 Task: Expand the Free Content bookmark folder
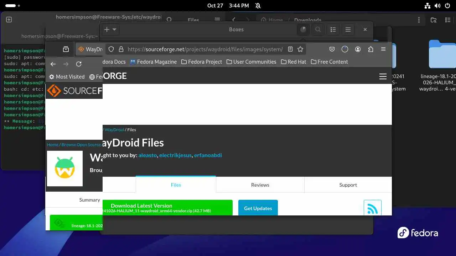click(329, 62)
